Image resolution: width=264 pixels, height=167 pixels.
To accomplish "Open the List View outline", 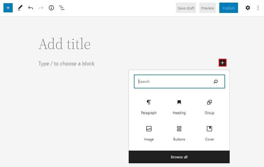I will (x=62, y=8).
